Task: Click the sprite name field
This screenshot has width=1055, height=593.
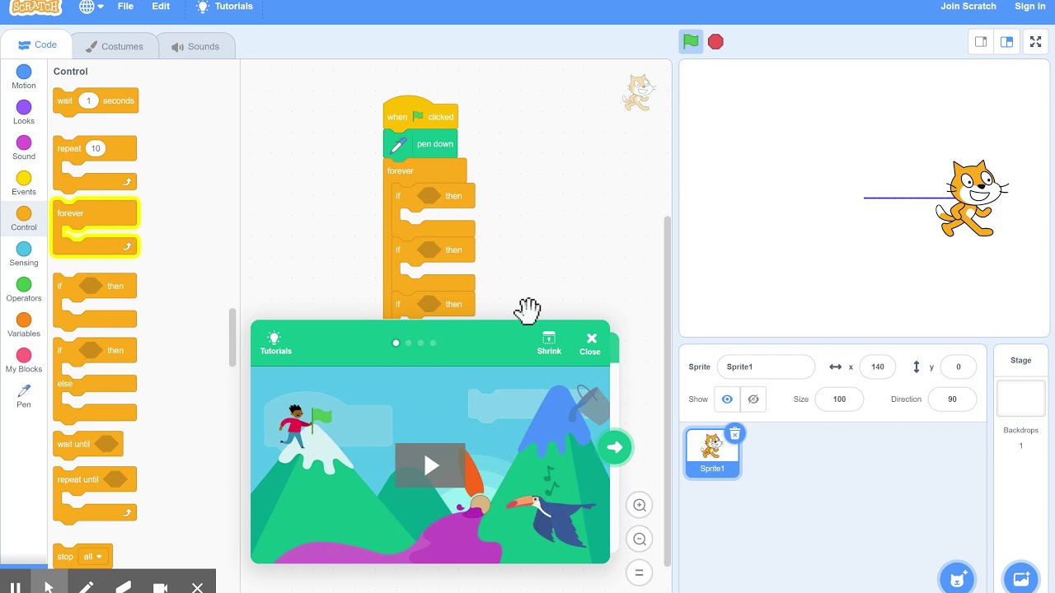Action: (766, 367)
